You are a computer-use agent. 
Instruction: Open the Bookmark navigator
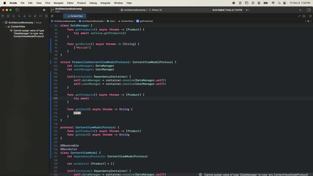pos(14,16)
